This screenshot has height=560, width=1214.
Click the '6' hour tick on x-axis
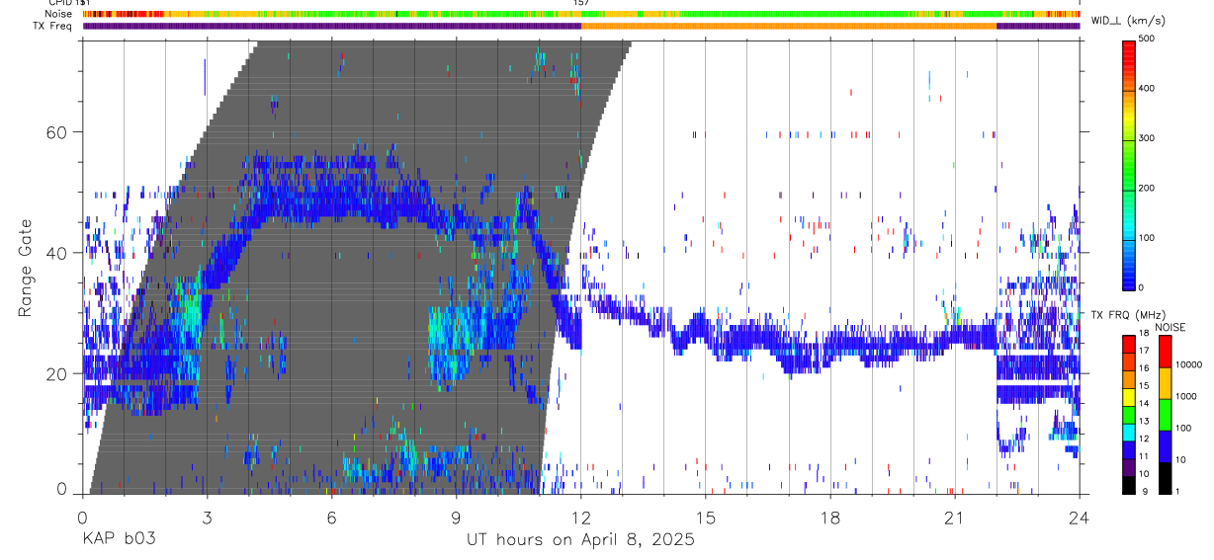[x=332, y=518]
